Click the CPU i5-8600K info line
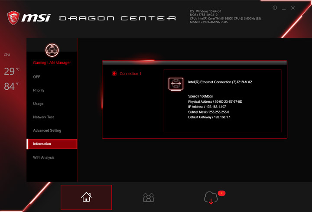This screenshot has width=312, height=212. pyautogui.click(x=225, y=19)
